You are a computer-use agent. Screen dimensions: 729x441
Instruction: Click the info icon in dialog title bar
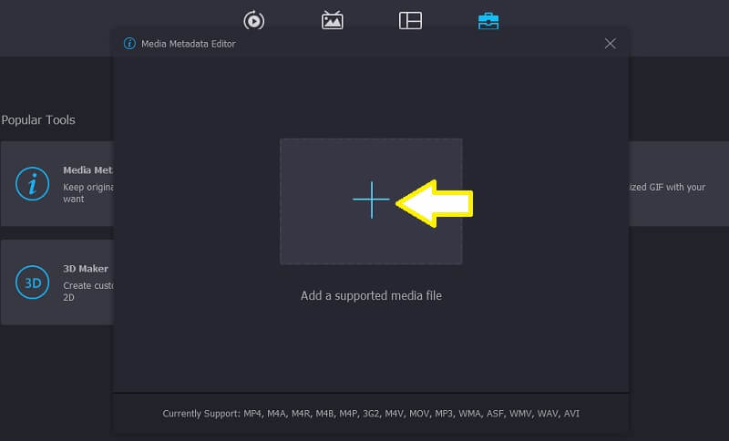click(x=129, y=44)
